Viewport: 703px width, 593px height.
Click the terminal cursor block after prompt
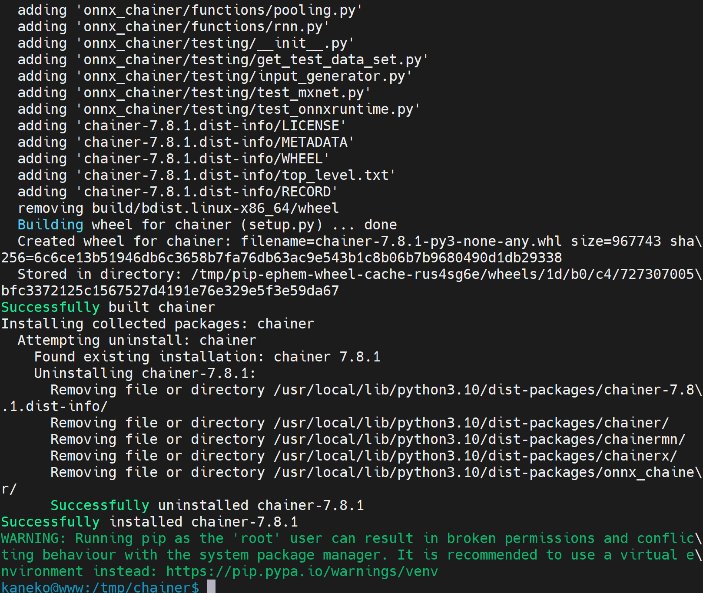tap(211, 587)
